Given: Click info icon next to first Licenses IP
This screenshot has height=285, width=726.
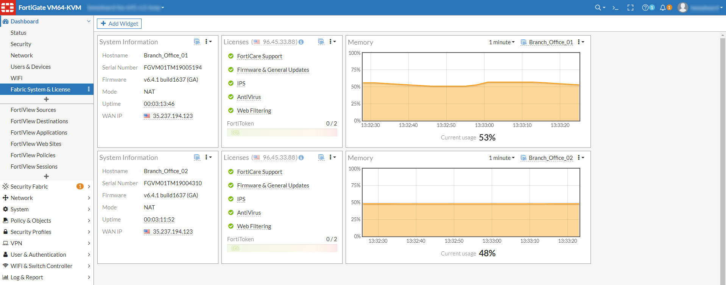Looking at the screenshot, I should tap(301, 42).
